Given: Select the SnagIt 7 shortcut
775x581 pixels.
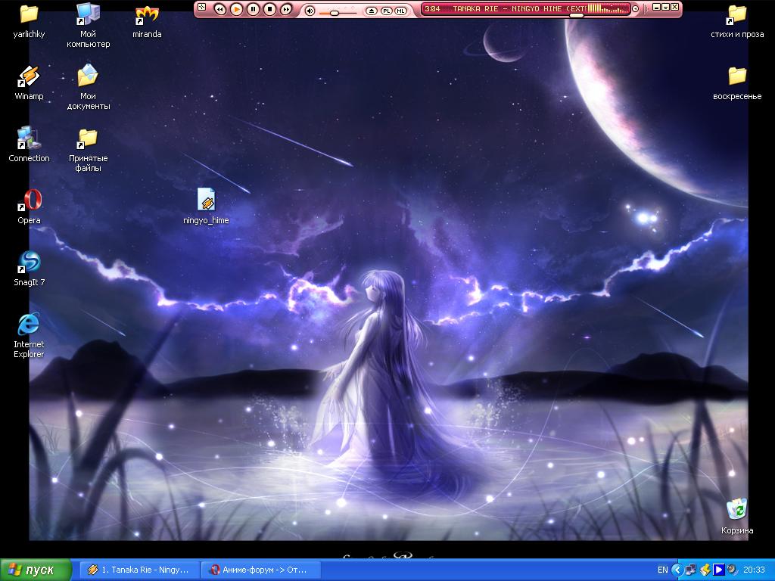Looking at the screenshot, I should pos(29,269).
